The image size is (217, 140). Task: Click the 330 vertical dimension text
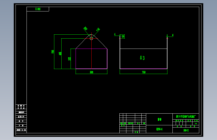click(x=69, y=59)
